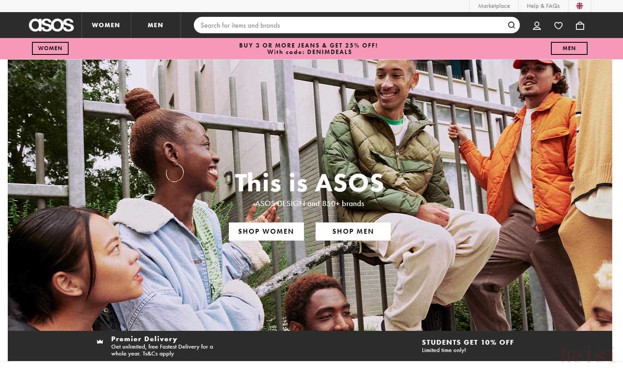
Task: Click the Marketplace link
Action: coord(494,6)
